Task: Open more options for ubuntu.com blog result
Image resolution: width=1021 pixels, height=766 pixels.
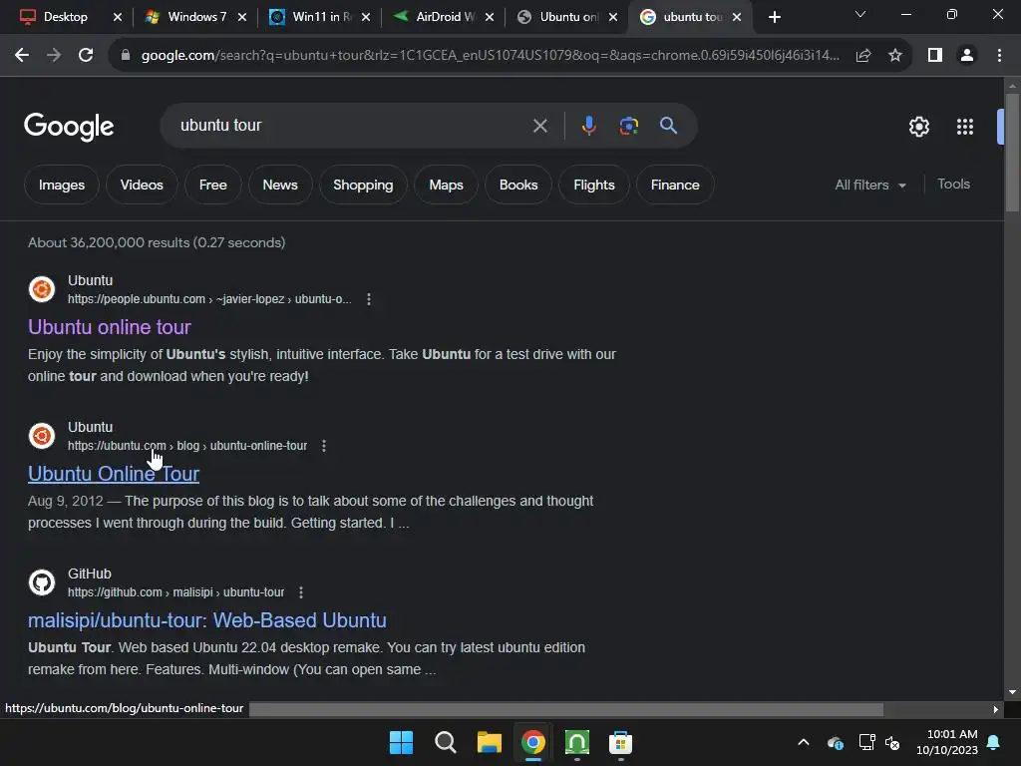Action: (x=324, y=446)
